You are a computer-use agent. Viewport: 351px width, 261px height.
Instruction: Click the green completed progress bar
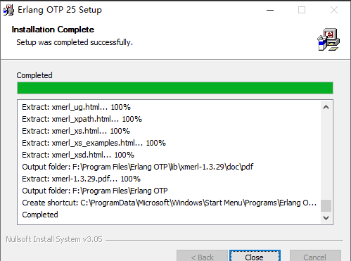175,88
